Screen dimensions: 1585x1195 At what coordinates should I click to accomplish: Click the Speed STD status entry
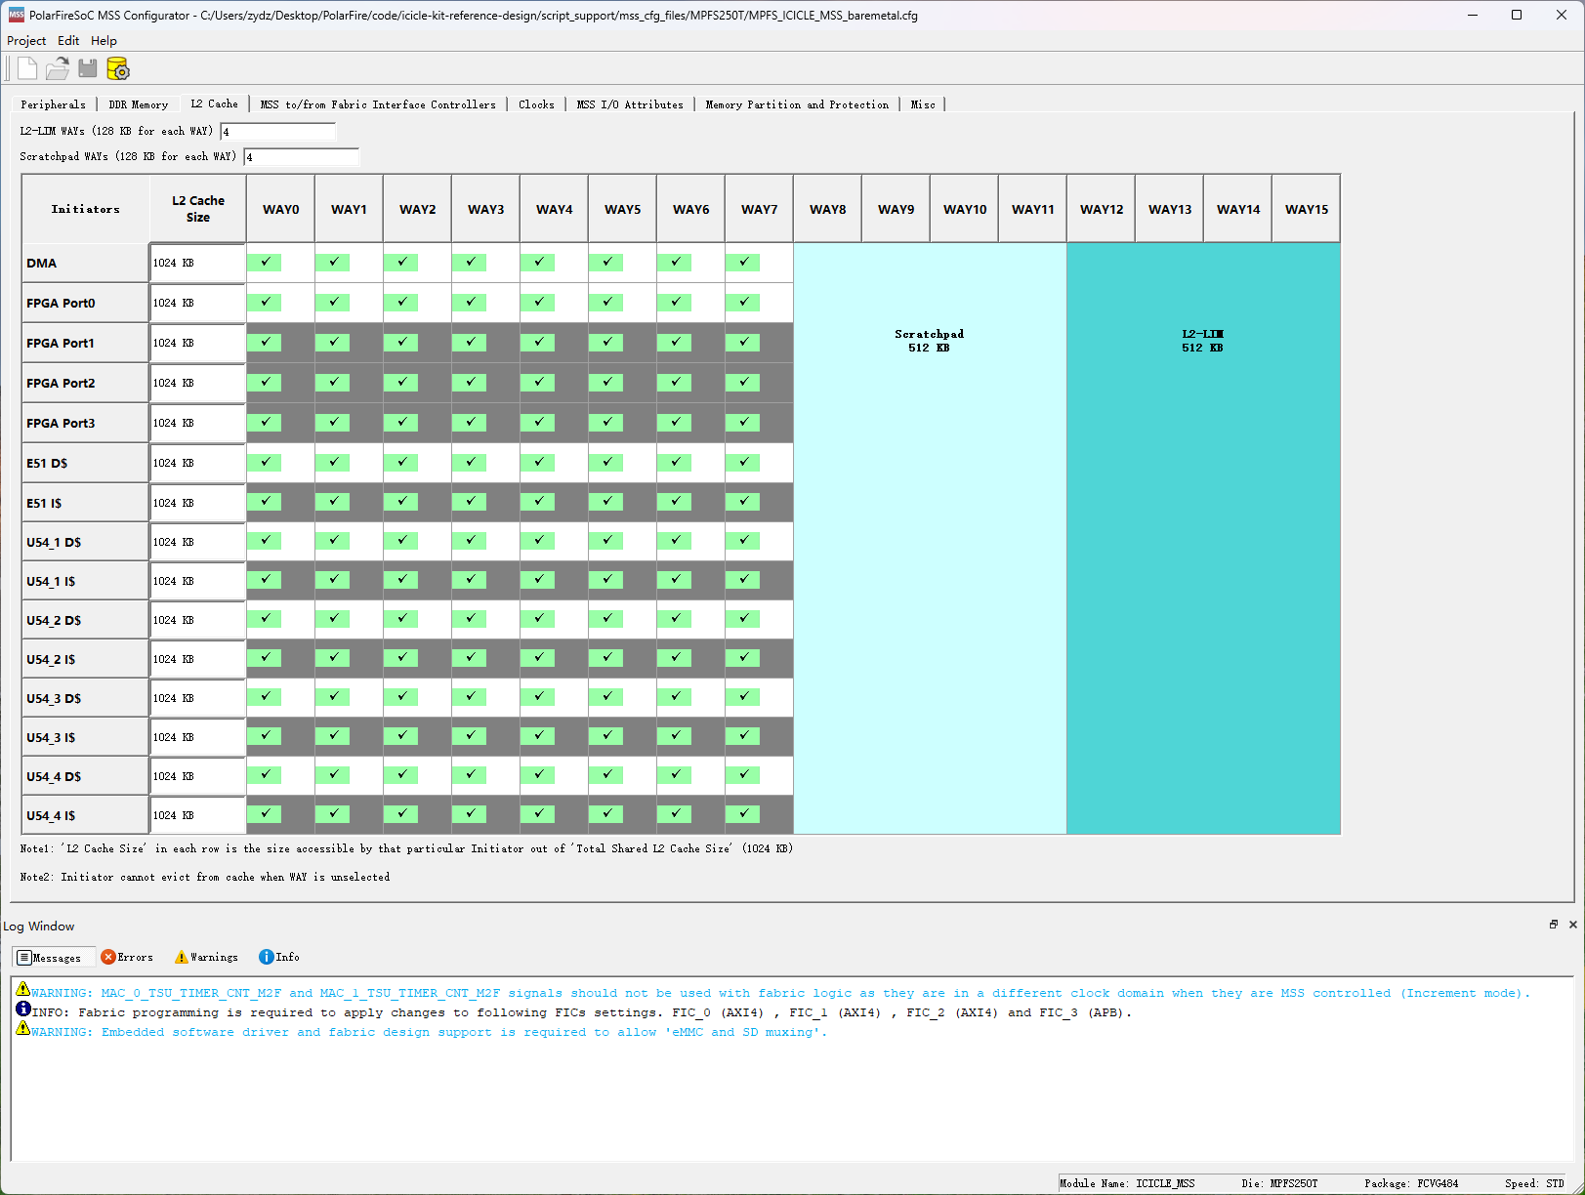point(1534,1183)
